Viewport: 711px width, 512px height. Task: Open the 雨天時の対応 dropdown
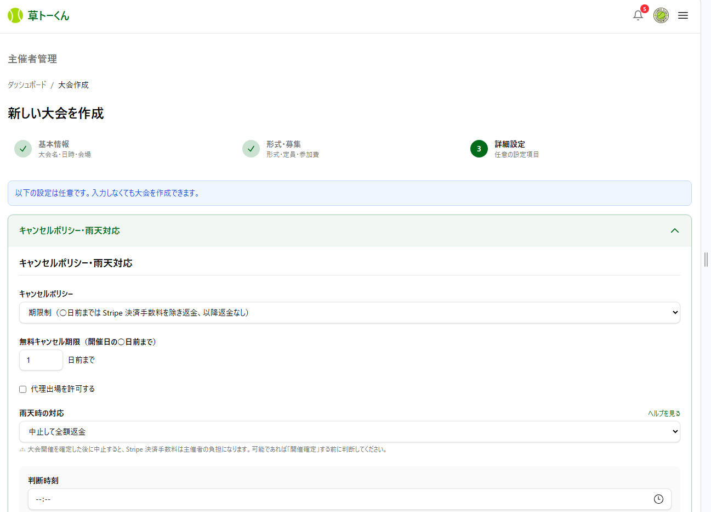[350, 432]
